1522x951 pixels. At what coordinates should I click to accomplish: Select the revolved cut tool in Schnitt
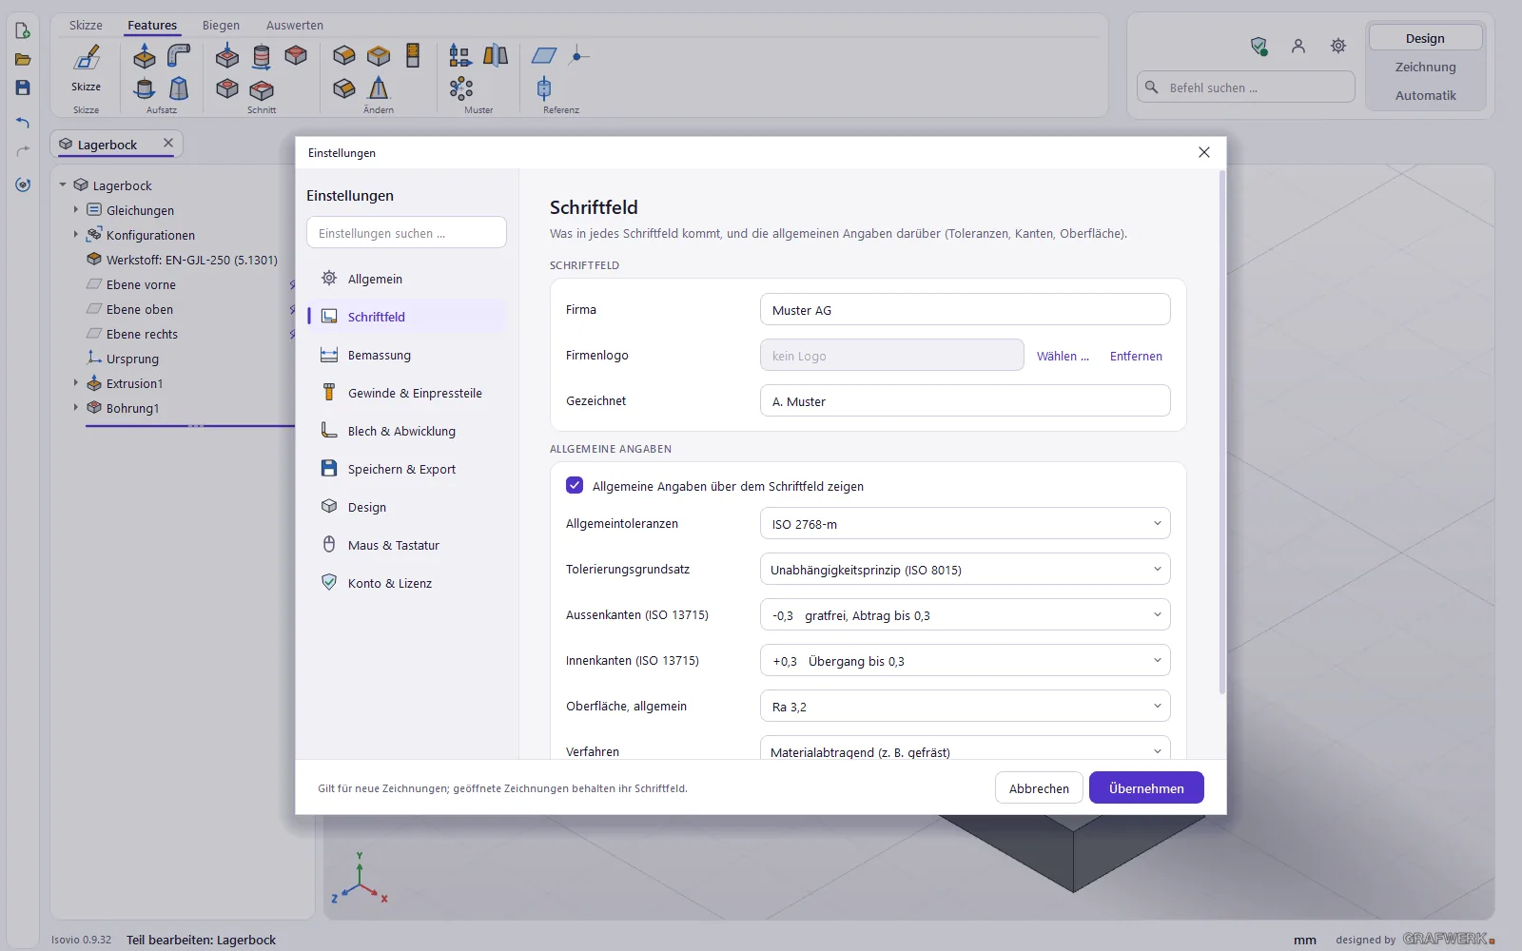pos(262,56)
